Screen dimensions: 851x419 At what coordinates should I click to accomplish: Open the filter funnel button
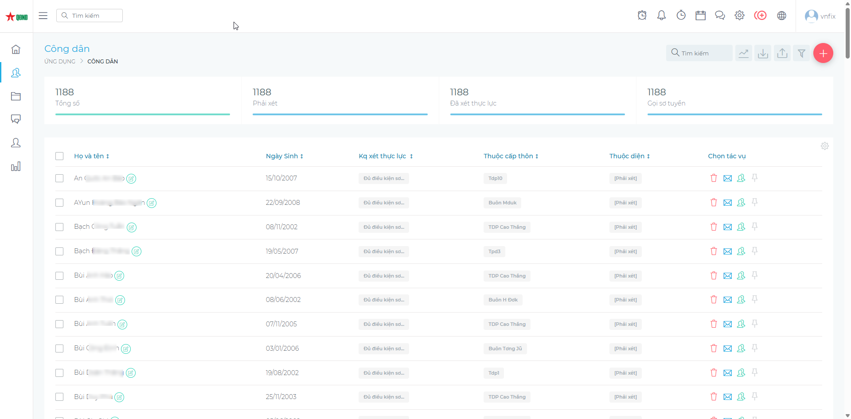point(801,53)
